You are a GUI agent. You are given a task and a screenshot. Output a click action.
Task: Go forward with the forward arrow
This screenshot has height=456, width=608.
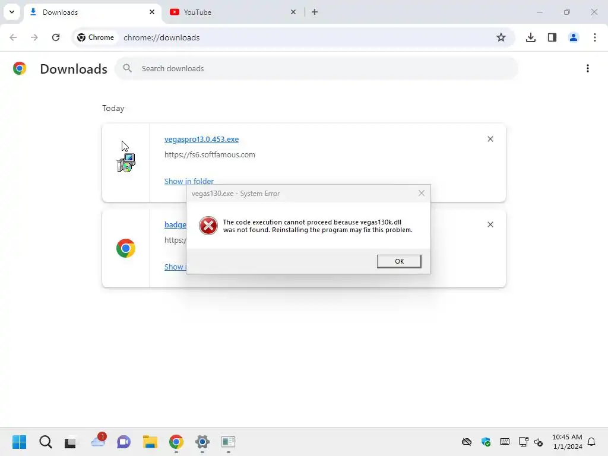34,37
